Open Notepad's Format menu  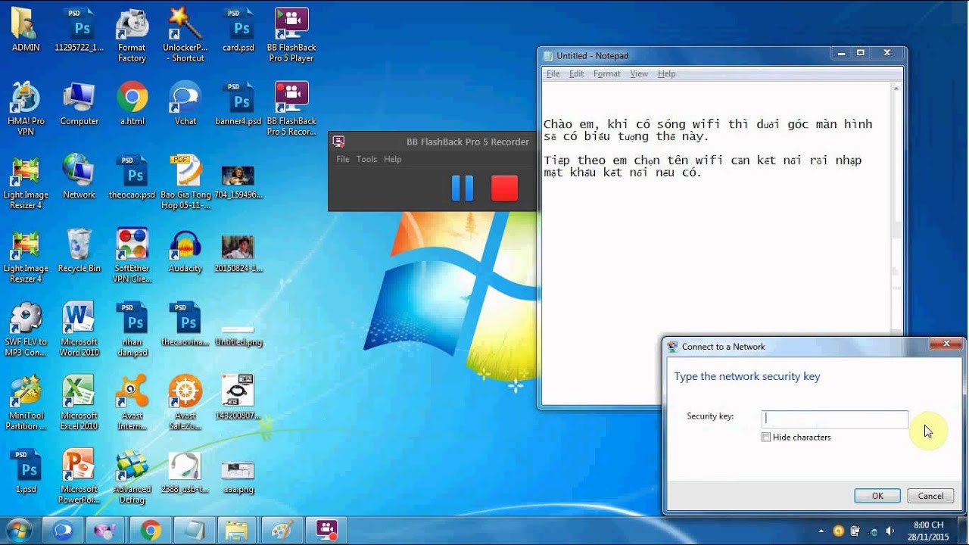pos(606,73)
